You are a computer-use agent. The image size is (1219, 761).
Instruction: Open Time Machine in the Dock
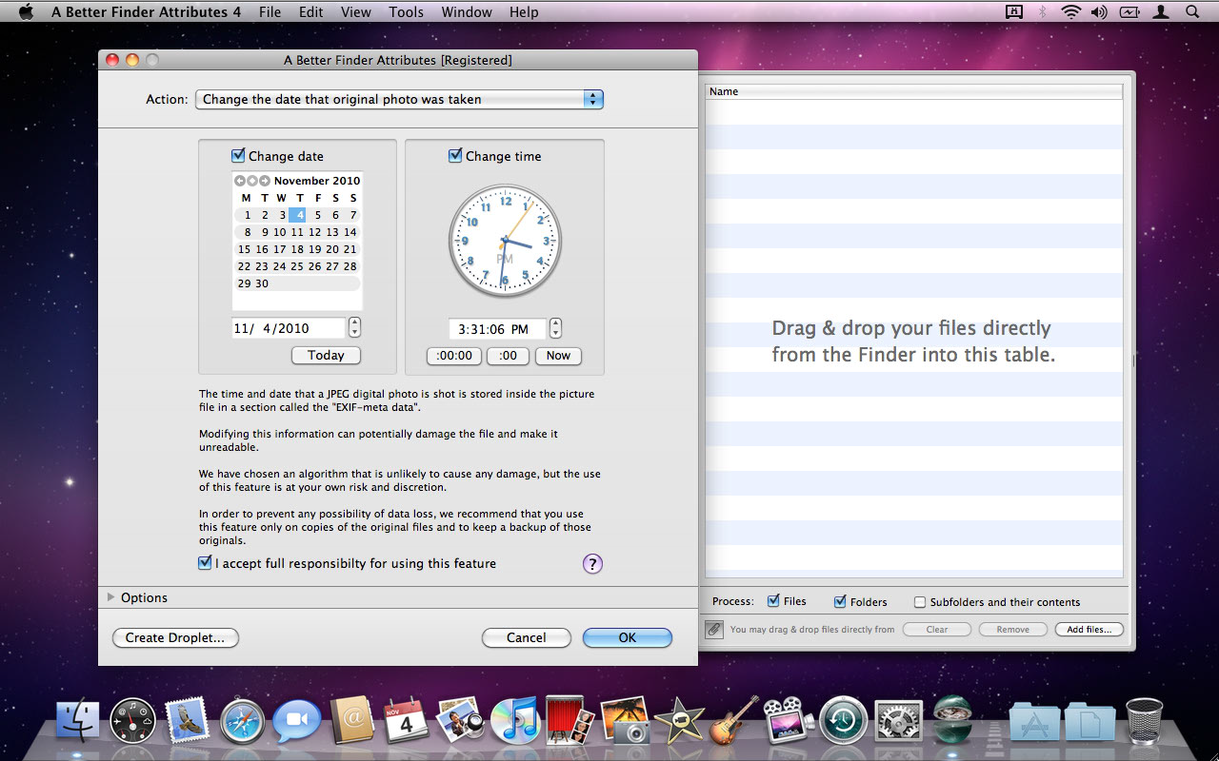tap(844, 721)
